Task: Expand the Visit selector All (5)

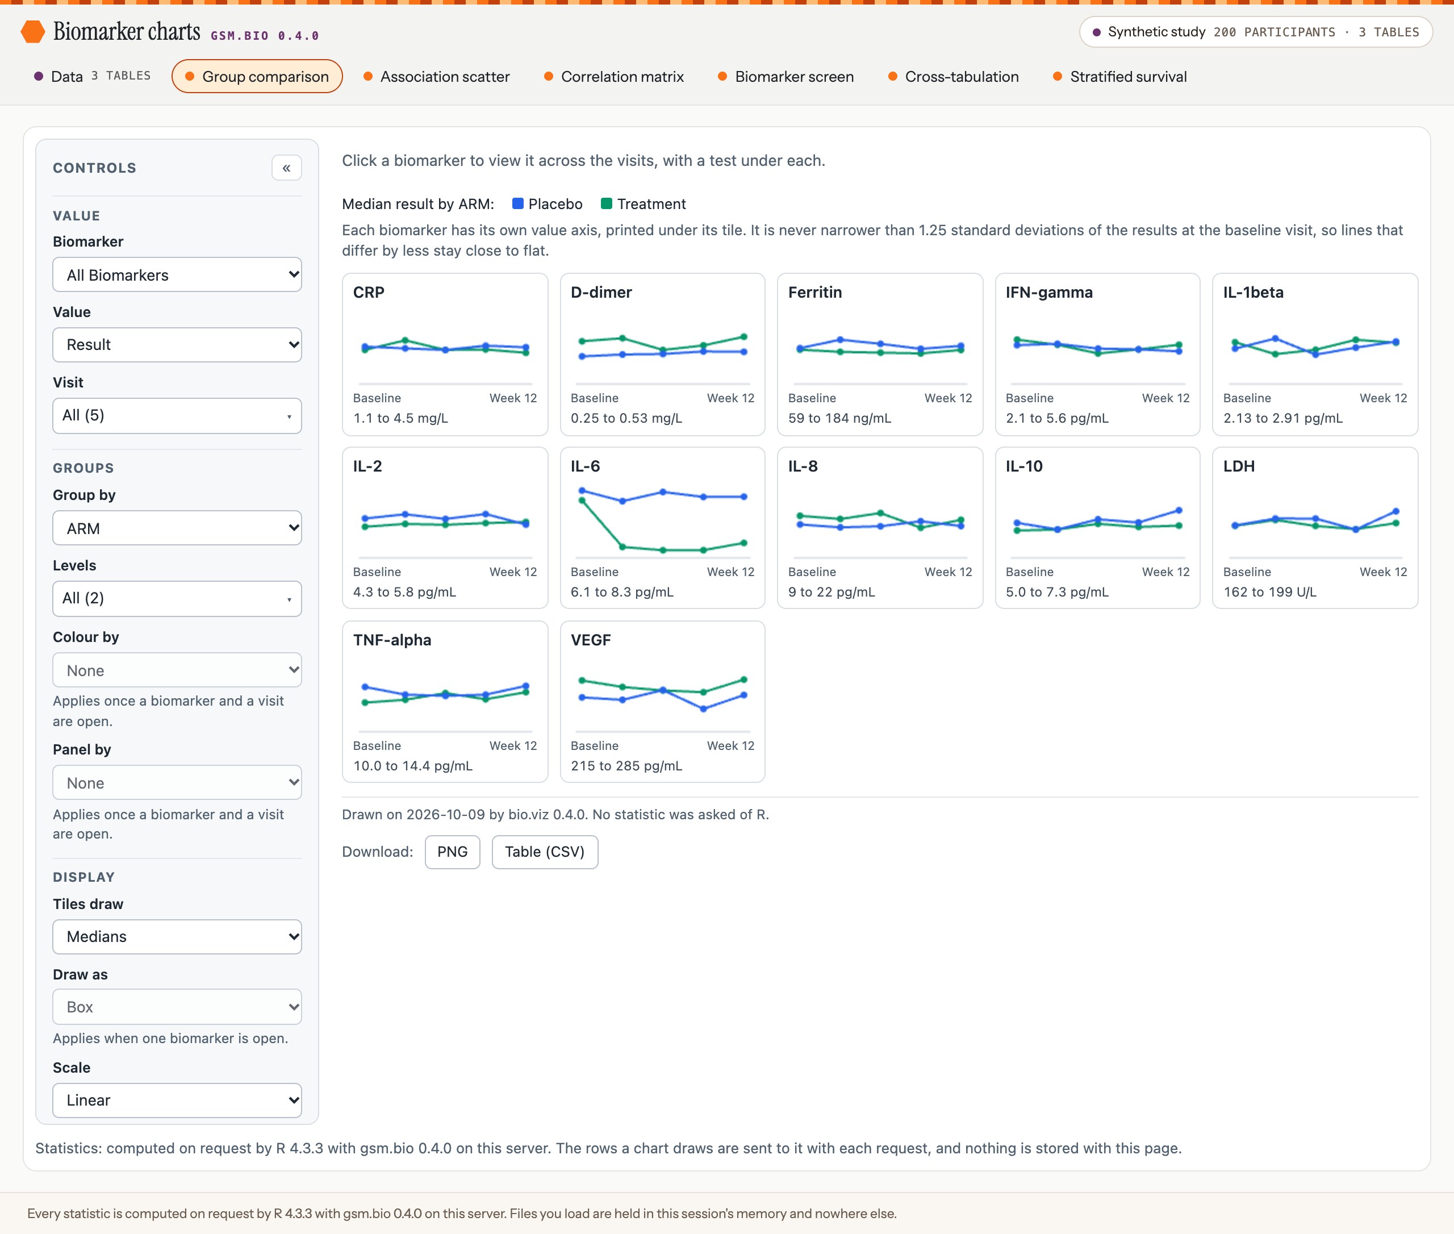Action: click(x=177, y=415)
